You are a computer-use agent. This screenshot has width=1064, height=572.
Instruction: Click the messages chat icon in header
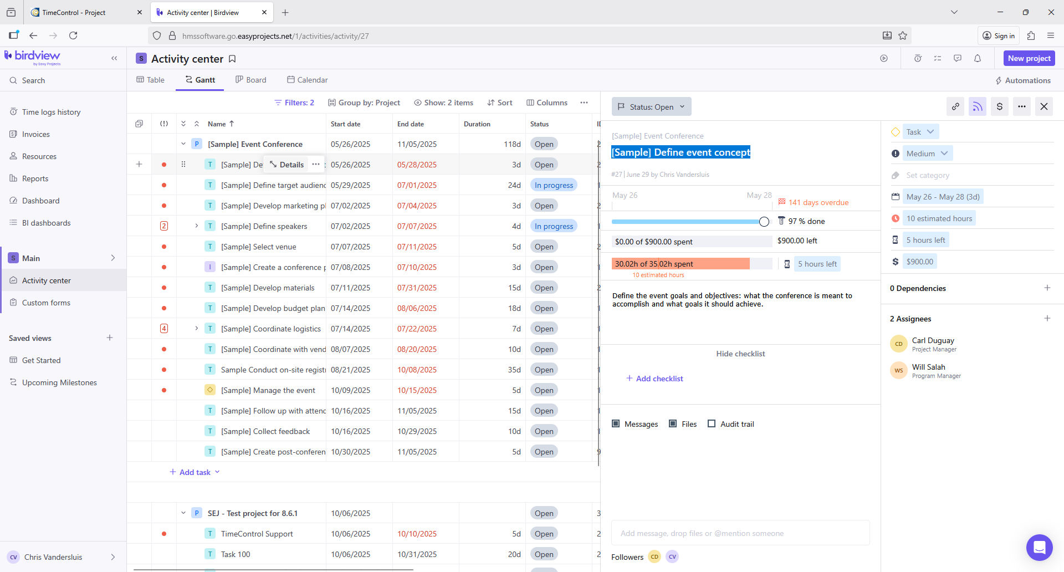958,58
